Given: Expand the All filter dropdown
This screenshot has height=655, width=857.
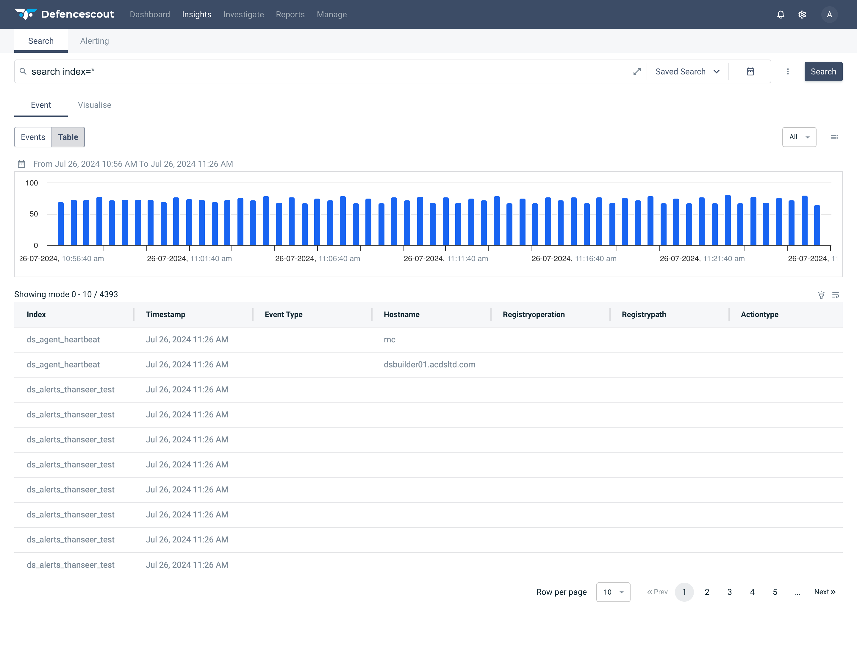Looking at the screenshot, I should (x=799, y=137).
